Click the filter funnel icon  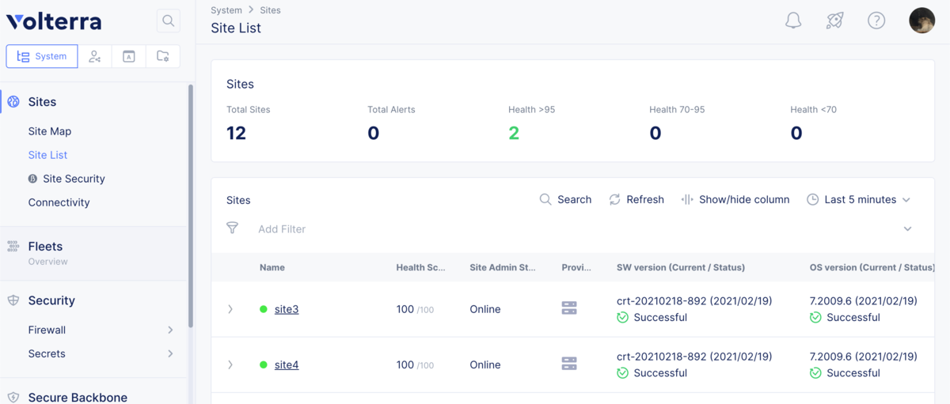[x=232, y=228]
